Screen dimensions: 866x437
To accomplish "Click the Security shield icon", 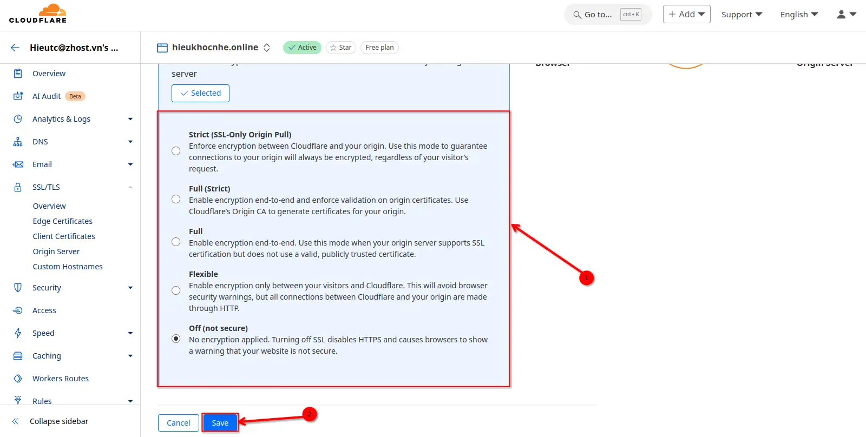I will coord(18,288).
